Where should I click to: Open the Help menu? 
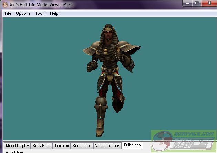54,13
